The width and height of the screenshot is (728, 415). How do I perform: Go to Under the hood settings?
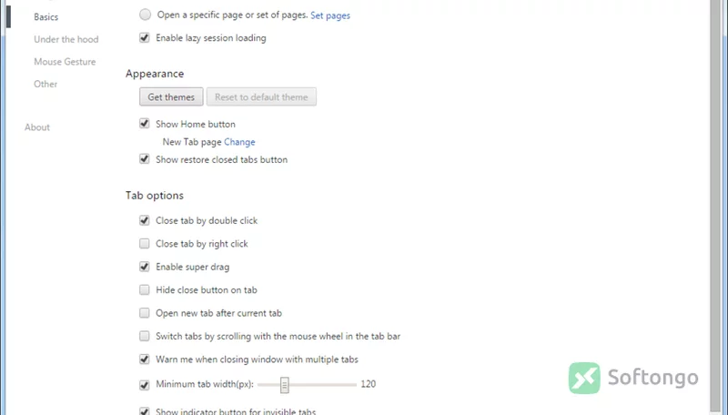66,39
